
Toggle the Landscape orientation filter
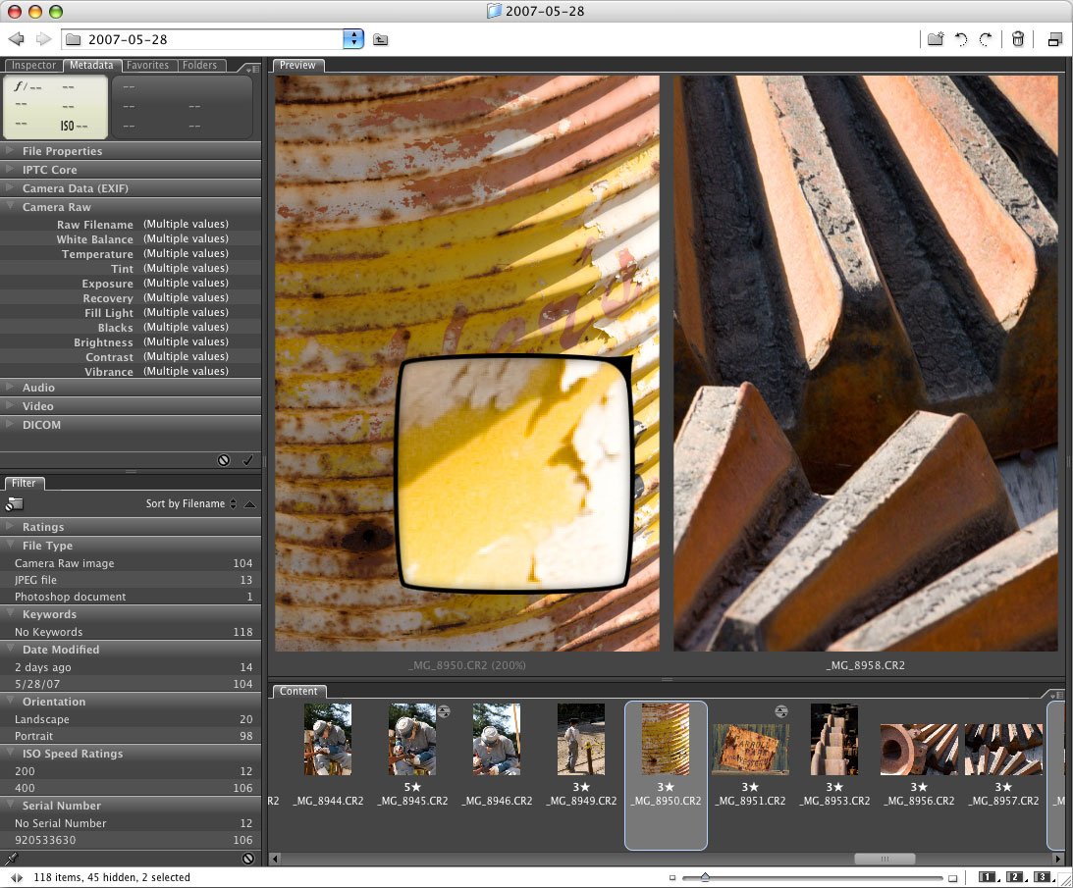pos(42,719)
